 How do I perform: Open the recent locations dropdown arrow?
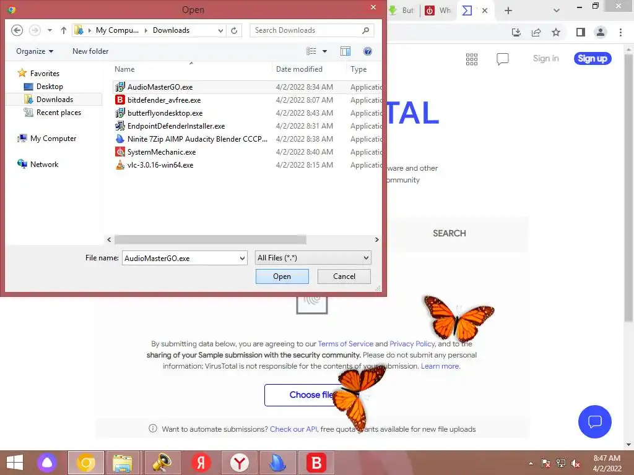pos(50,30)
